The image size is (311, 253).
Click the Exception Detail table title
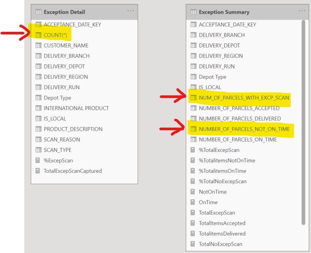(x=64, y=12)
